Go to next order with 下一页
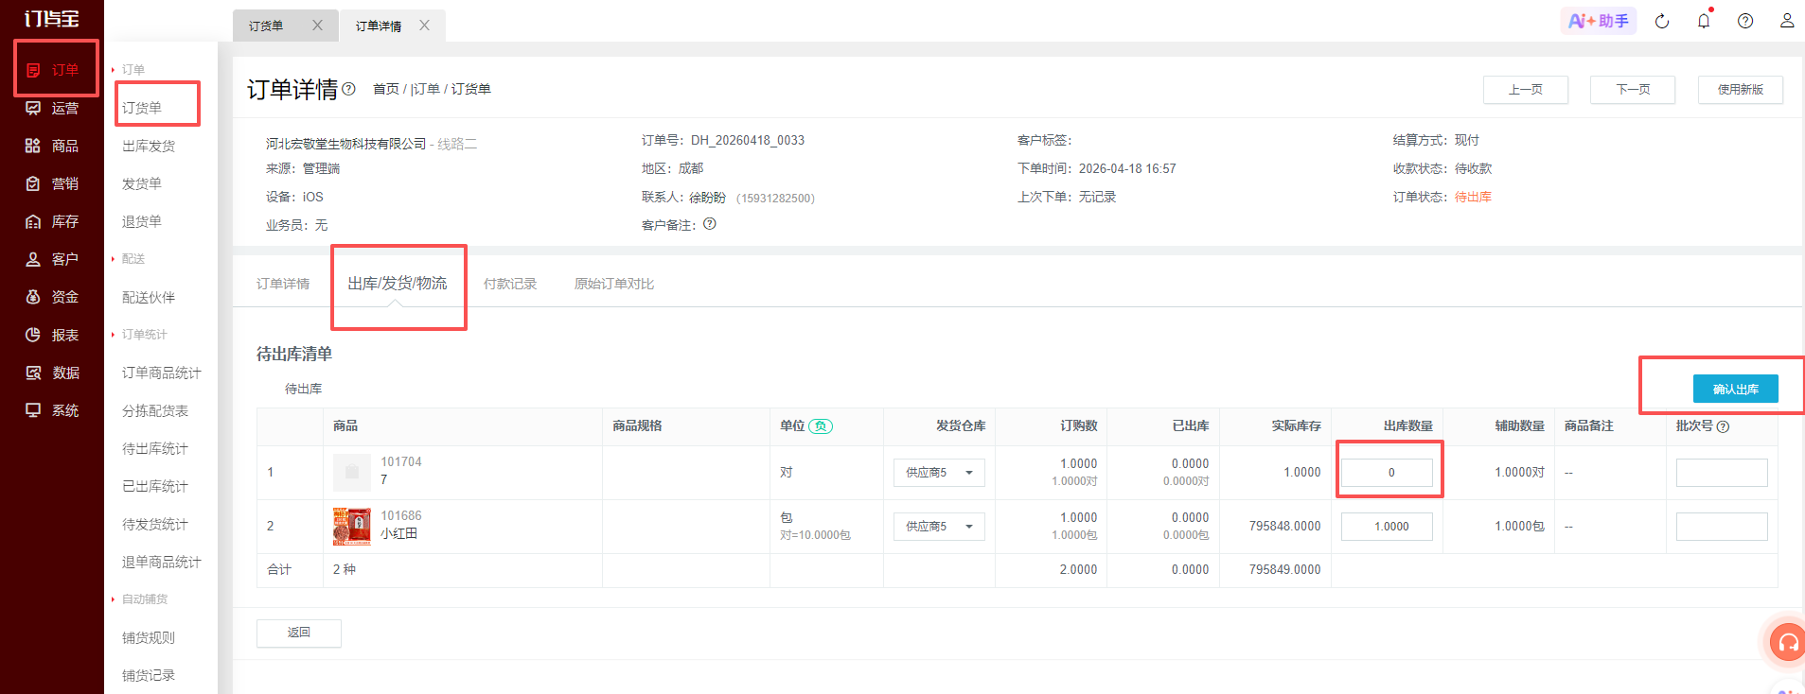The image size is (1805, 694). [x=1633, y=90]
